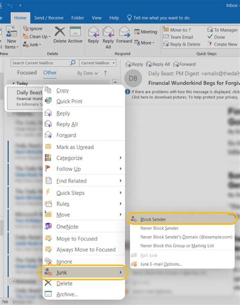The width and height of the screenshot is (240, 305).
Task: Click the Create New lightning quick step
Action: point(222,44)
